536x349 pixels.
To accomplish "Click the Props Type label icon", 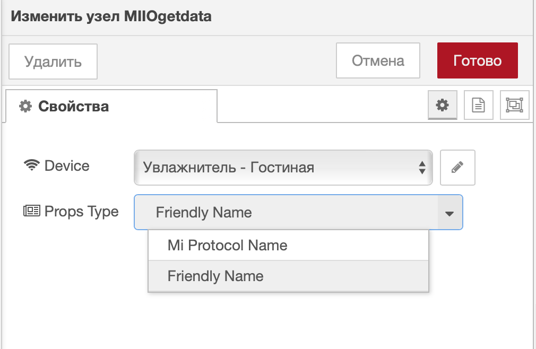I will click(32, 211).
